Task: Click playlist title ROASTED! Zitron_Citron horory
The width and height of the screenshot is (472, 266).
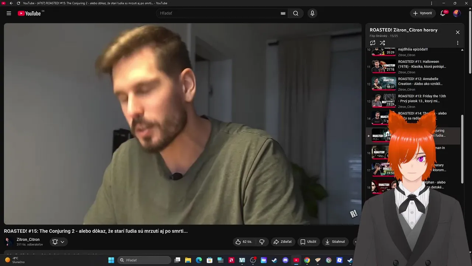Action: coord(403,30)
